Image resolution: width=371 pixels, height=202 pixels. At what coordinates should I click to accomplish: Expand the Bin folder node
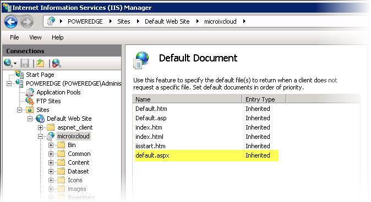51,145
